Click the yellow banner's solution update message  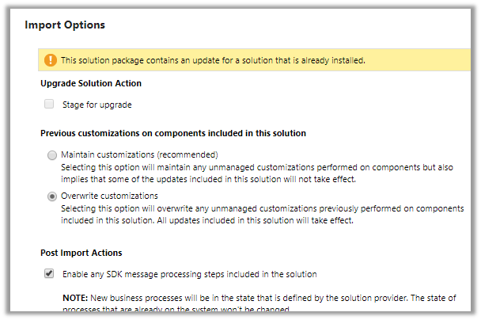(213, 60)
